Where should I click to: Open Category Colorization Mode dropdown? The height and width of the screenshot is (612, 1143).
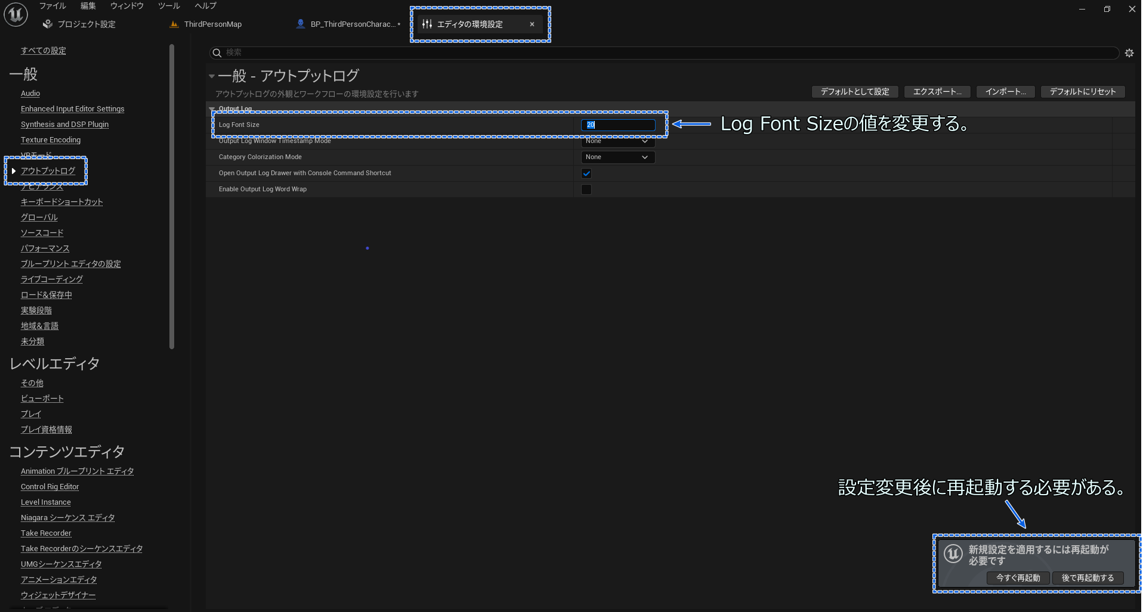pyautogui.click(x=617, y=157)
